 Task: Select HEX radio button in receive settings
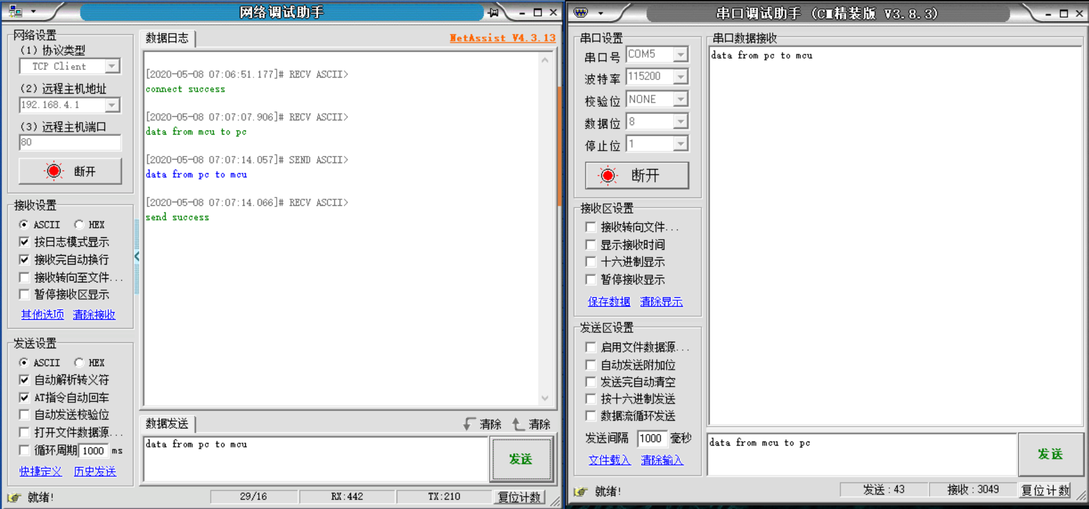pyautogui.click(x=79, y=225)
